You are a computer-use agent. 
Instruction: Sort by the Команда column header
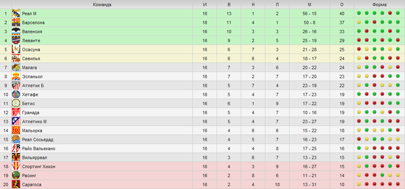102,4
